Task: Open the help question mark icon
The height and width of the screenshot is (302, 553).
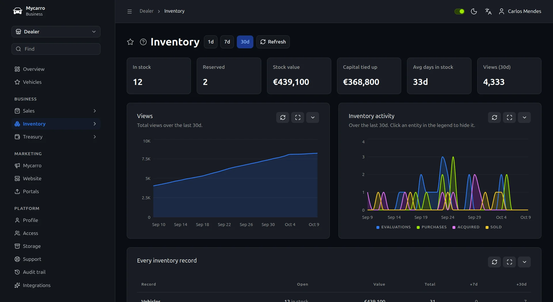Action: tap(143, 42)
